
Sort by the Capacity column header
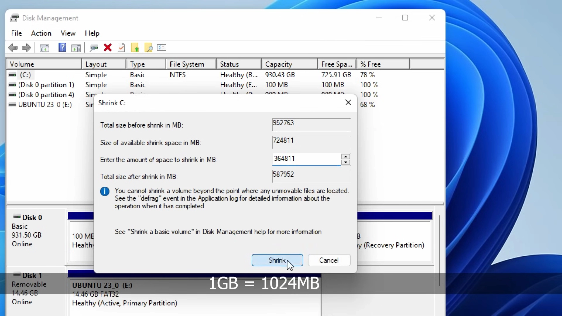[289, 64]
